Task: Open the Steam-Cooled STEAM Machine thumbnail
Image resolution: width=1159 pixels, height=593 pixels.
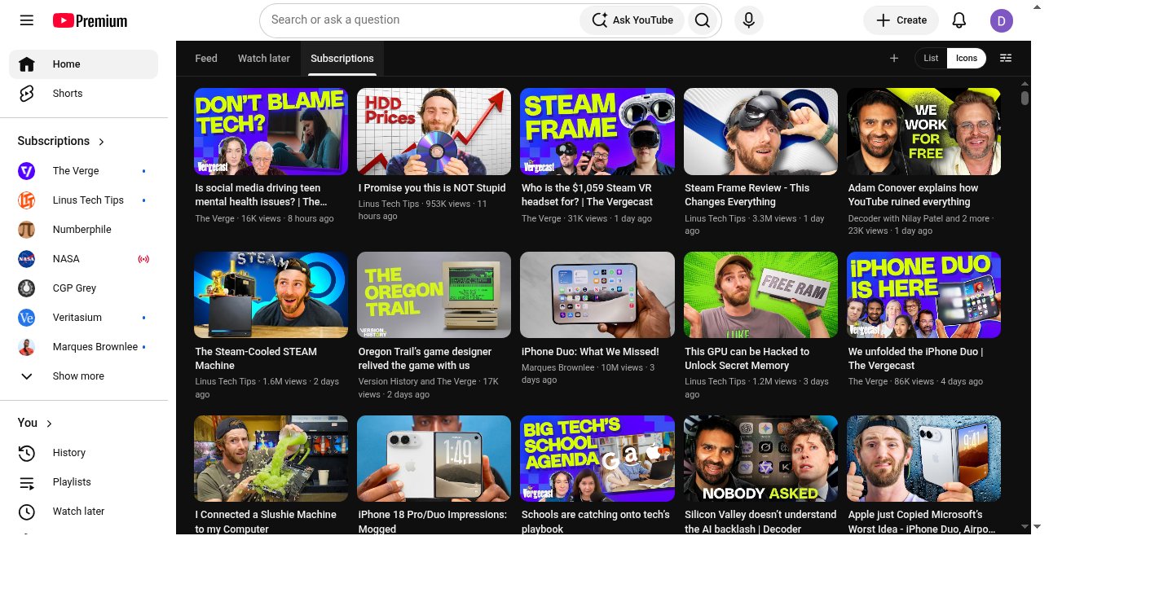Action: click(x=271, y=295)
